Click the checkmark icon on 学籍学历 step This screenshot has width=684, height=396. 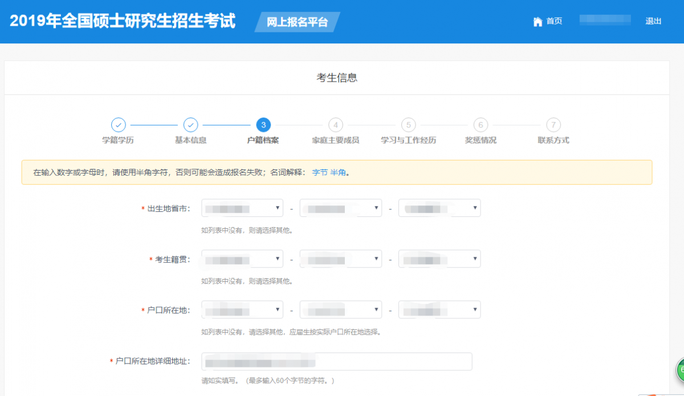click(x=118, y=125)
